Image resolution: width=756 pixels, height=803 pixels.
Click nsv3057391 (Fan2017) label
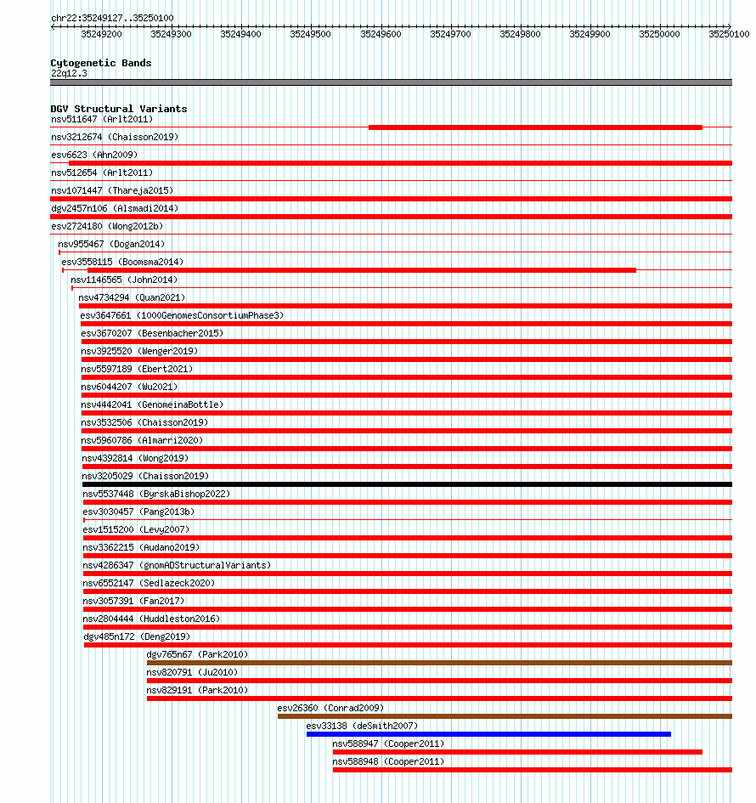(133, 602)
